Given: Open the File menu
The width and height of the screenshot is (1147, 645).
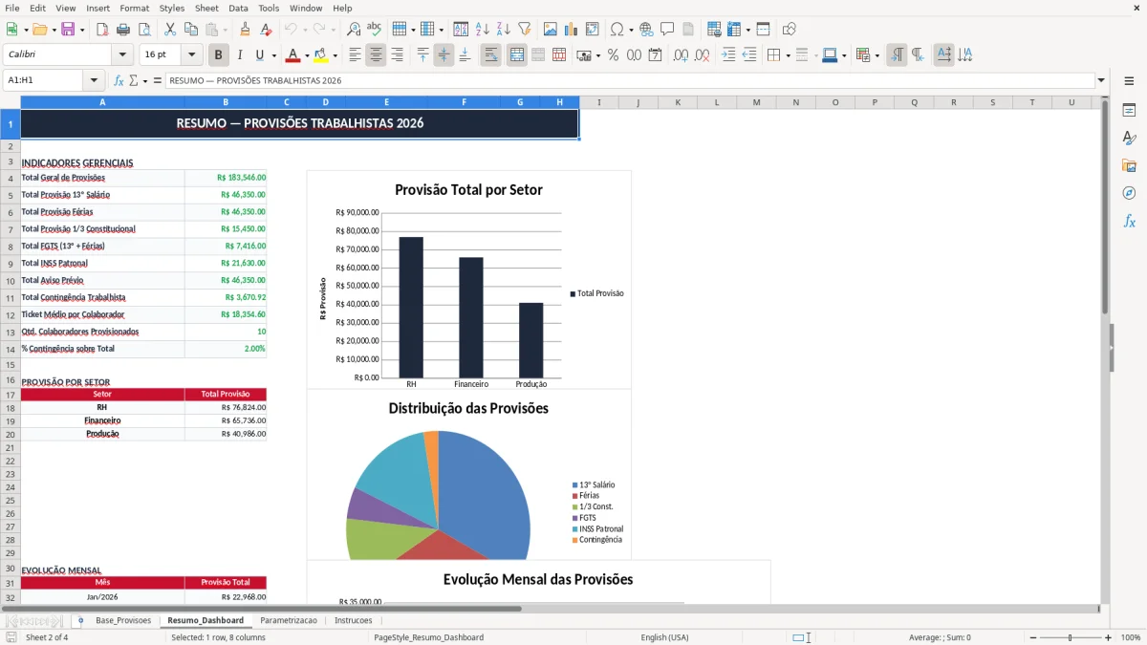Looking at the screenshot, I should tap(11, 8).
